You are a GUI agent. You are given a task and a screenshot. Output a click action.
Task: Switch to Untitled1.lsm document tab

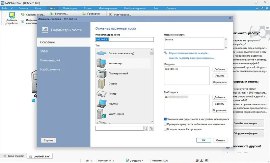[40, 156]
